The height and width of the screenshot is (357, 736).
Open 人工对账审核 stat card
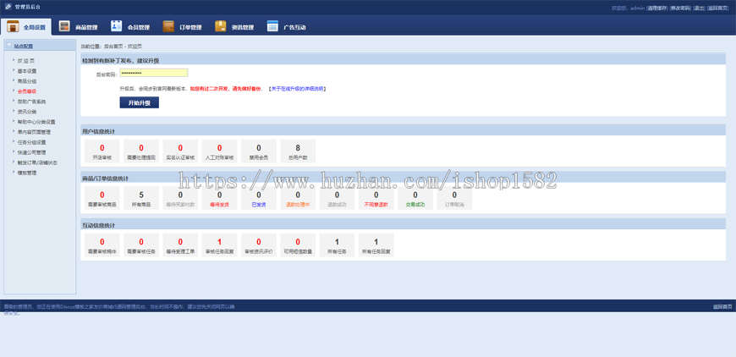220,151
